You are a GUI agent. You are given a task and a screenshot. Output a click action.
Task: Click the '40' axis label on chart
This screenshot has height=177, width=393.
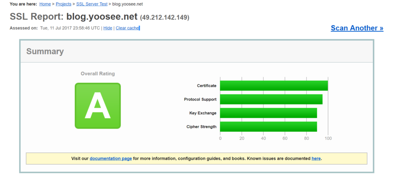pyautogui.click(x=264, y=139)
